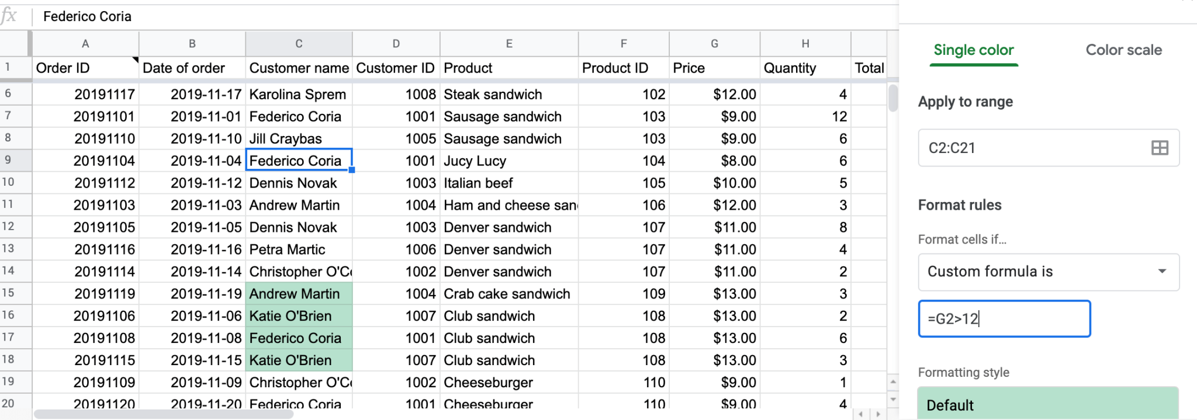Click the sort indicator on the Order ID header
The height and width of the screenshot is (420, 1197).
[134, 59]
